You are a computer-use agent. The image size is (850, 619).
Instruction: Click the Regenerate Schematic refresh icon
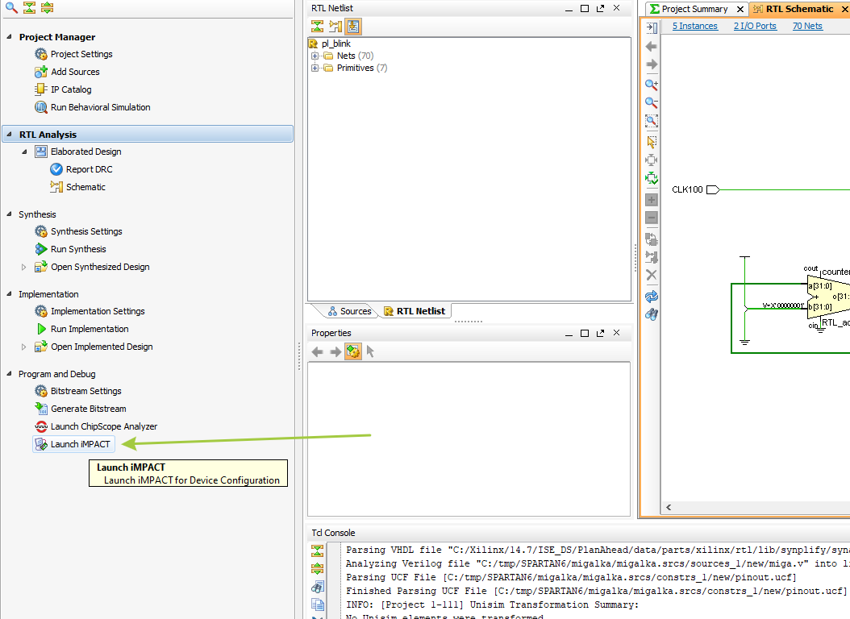tap(652, 297)
